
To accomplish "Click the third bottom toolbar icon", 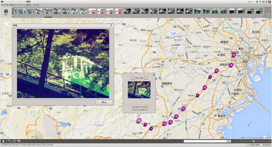I will coord(14,141).
